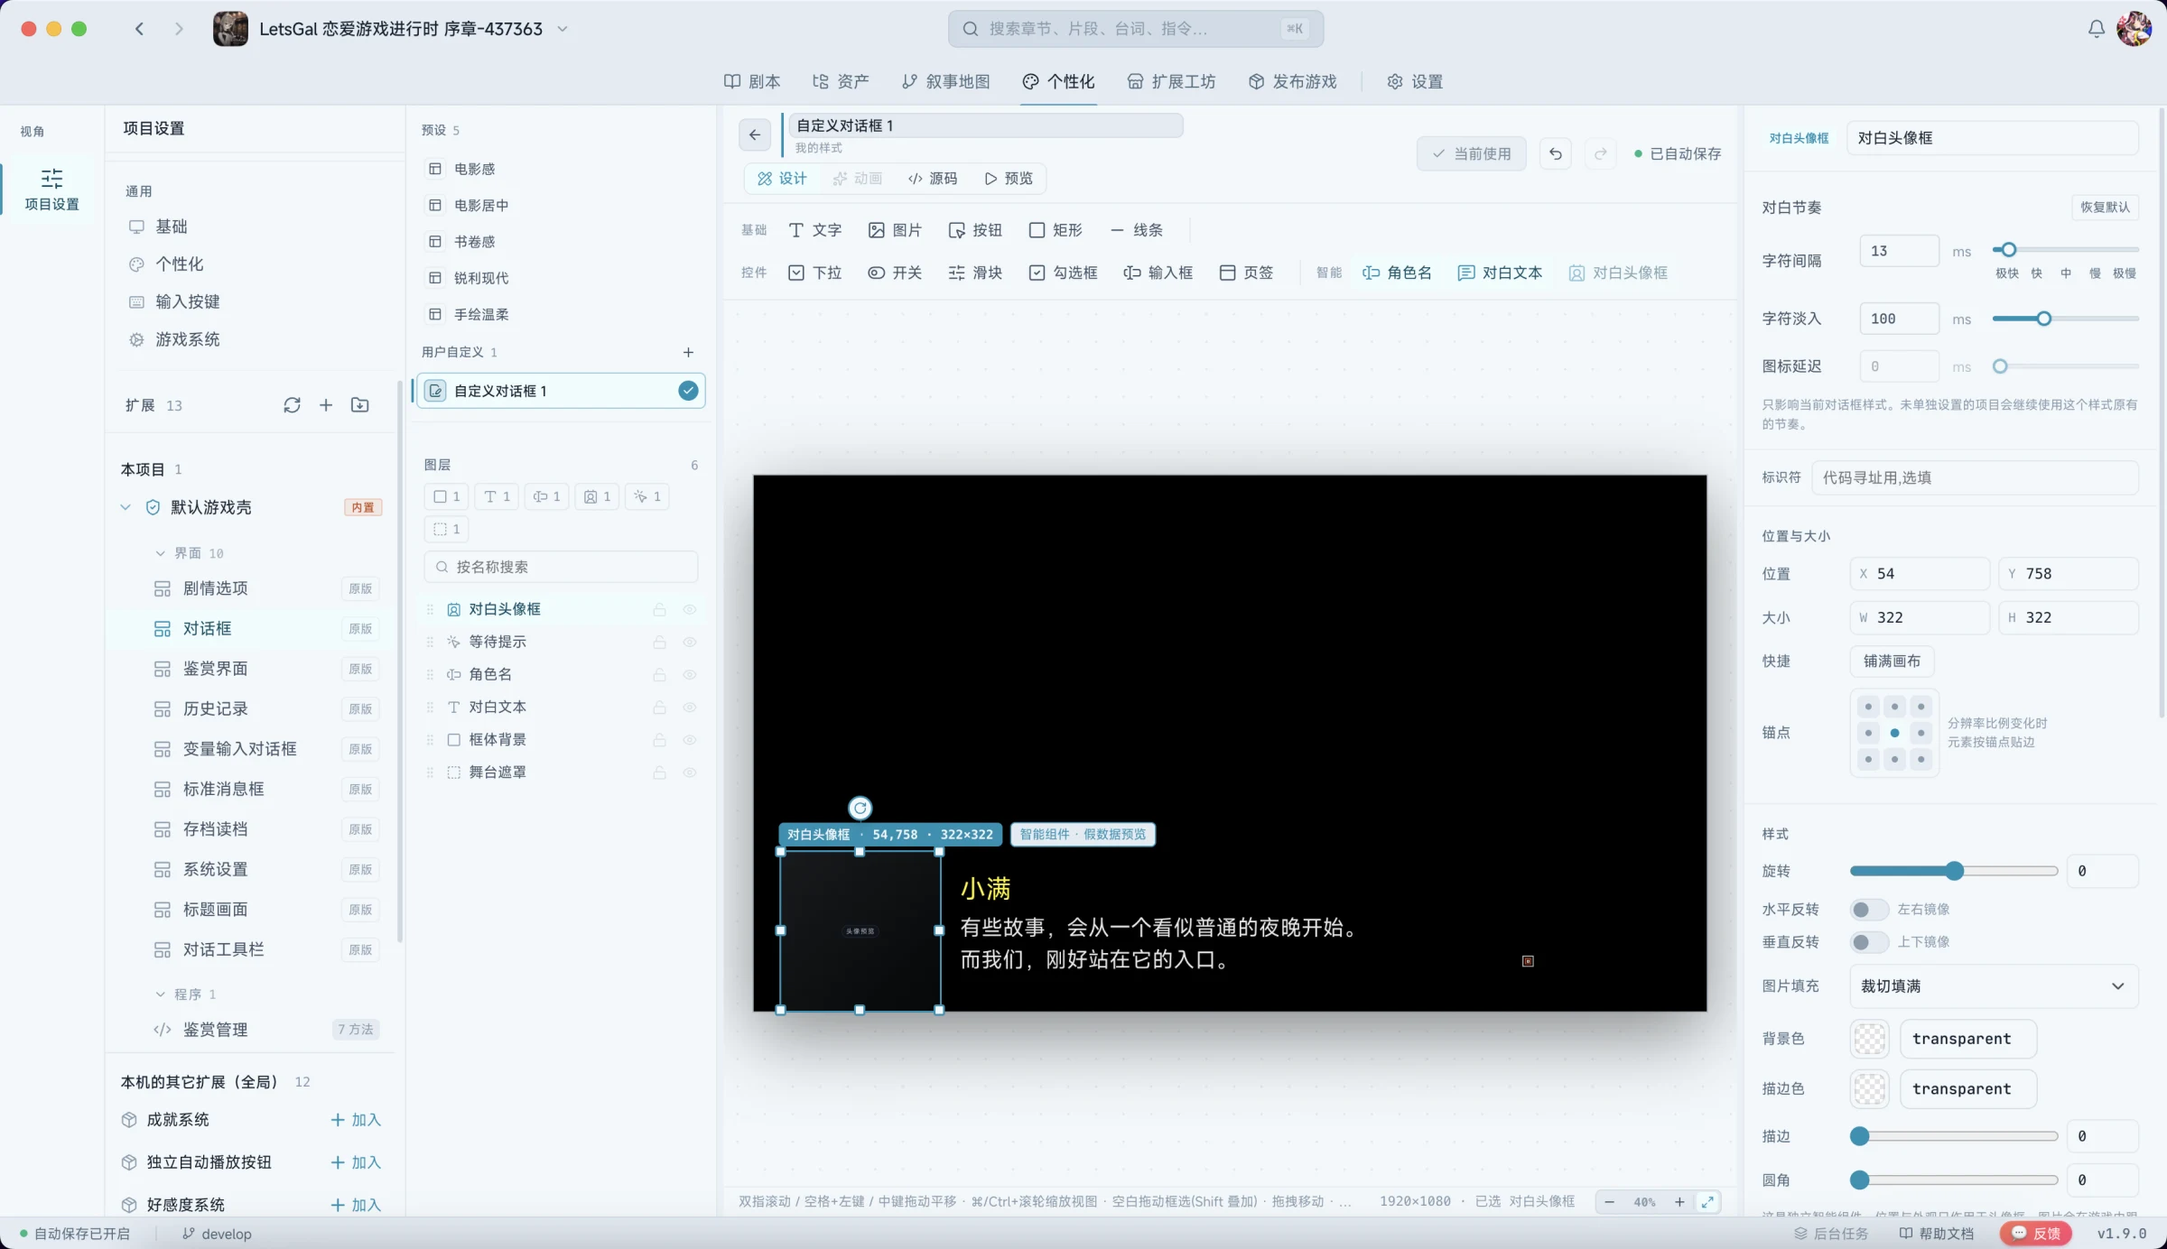Viewport: 2167px width, 1249px height.
Task: Click the layer name search field
Action: click(x=561, y=567)
